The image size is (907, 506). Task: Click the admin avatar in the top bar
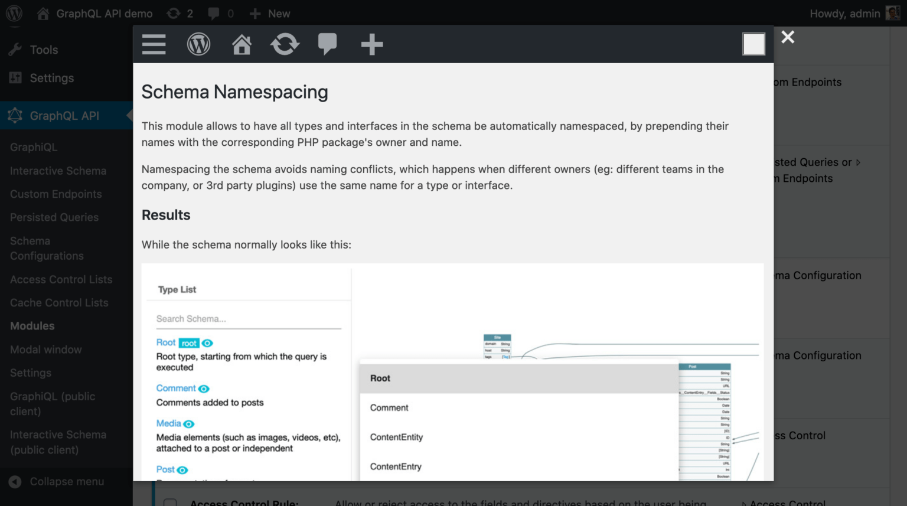point(893,13)
